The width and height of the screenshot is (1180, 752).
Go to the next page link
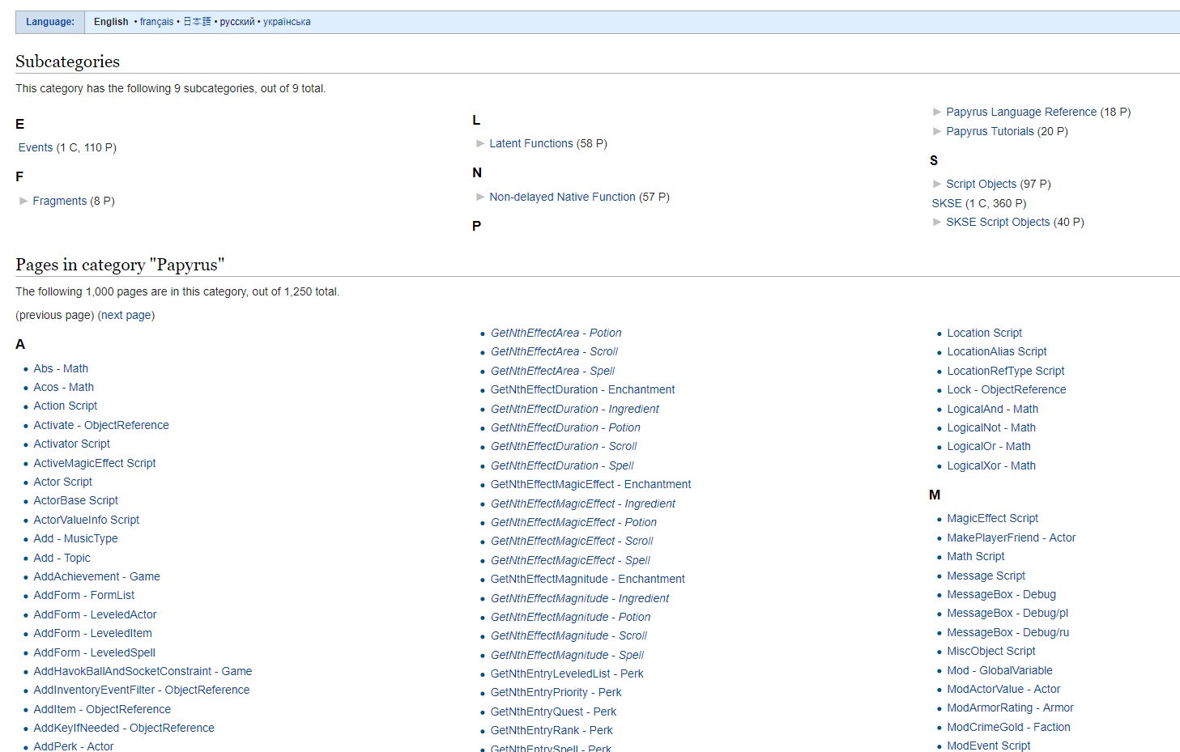[x=126, y=315]
